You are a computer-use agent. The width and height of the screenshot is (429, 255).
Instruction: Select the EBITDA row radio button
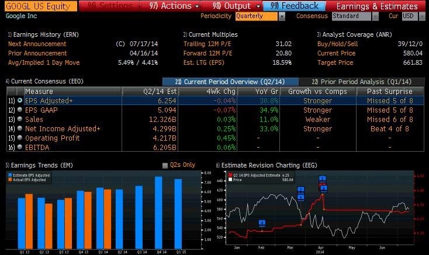click(x=20, y=147)
